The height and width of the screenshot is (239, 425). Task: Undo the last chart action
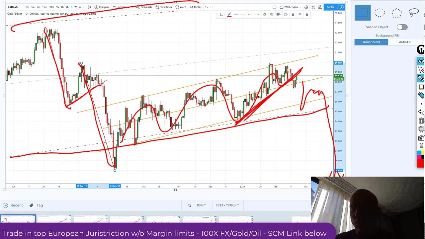pos(207,7)
